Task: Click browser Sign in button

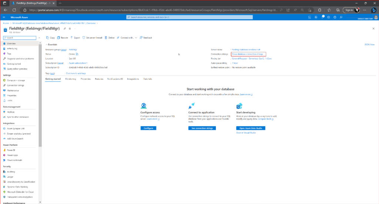Action: (x=351, y=10)
